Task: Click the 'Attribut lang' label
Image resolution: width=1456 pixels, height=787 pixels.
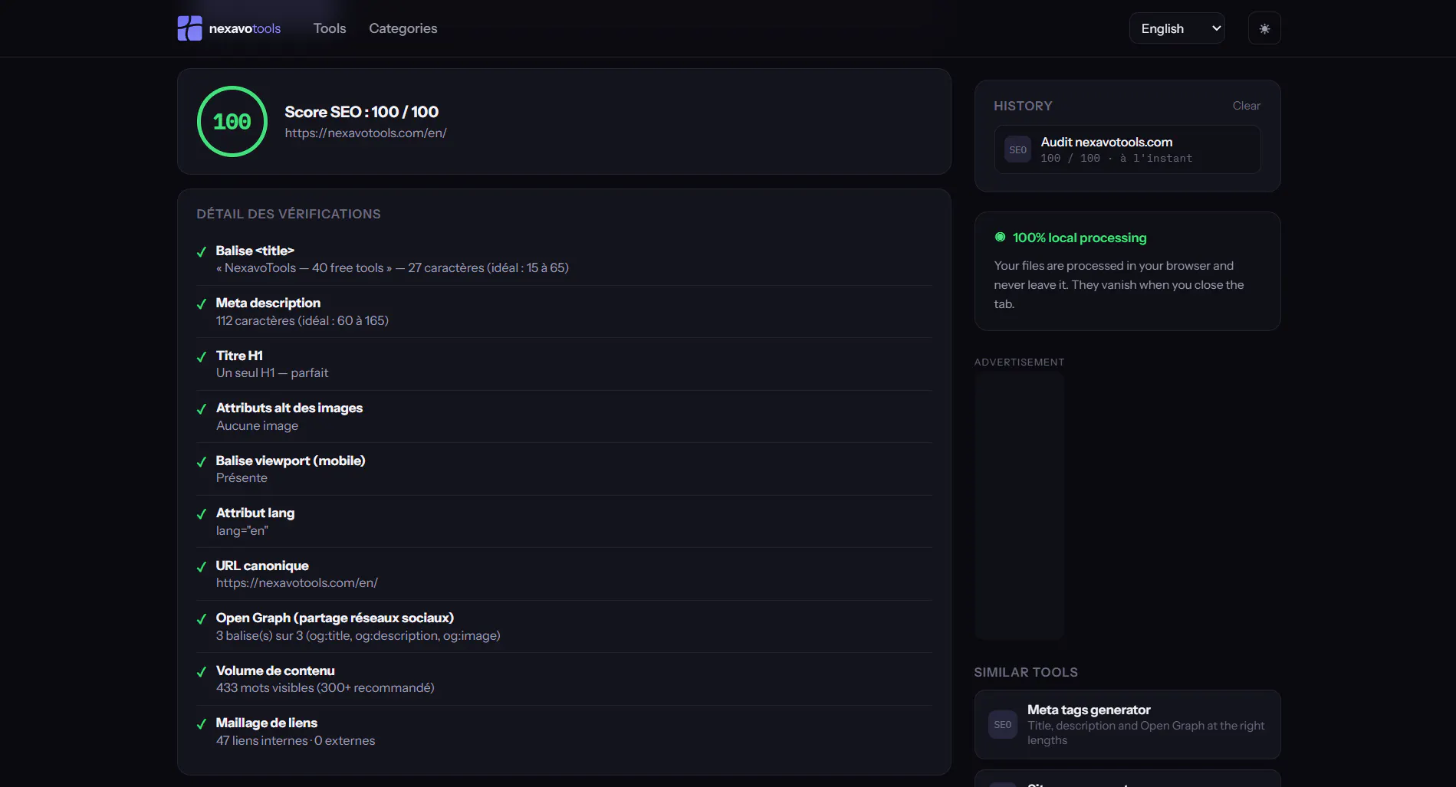Action: point(255,513)
